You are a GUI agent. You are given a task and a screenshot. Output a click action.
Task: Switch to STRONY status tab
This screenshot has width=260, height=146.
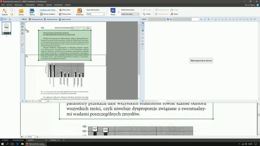click(5, 140)
